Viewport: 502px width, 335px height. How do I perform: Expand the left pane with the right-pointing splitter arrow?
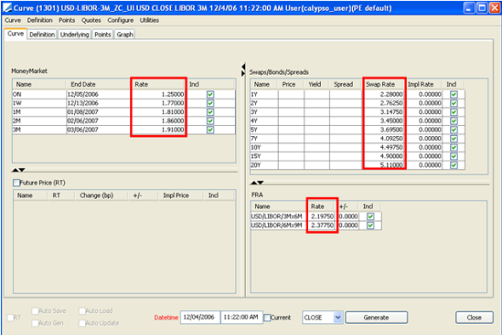click(x=243, y=73)
